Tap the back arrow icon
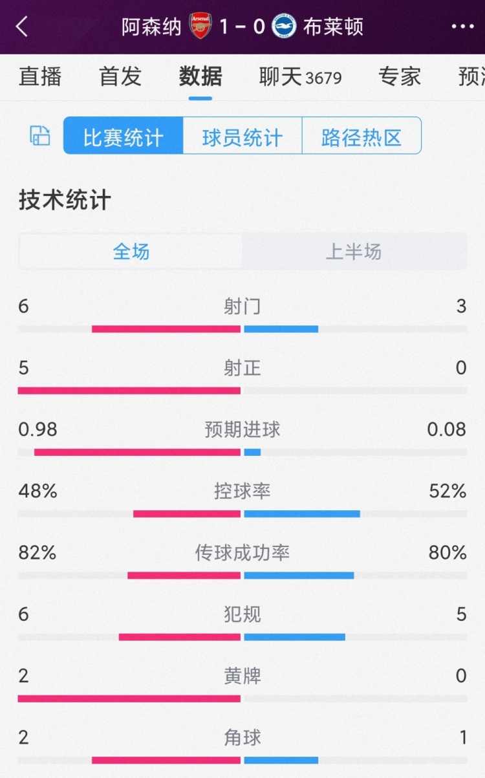Screen dimensions: 485x778 click(22, 27)
